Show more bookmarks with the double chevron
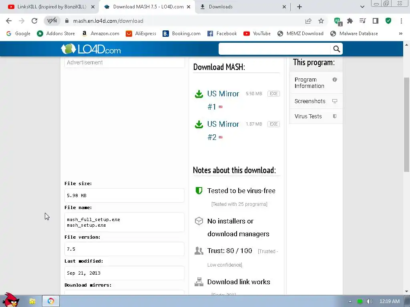The image size is (410, 307). click(400, 34)
